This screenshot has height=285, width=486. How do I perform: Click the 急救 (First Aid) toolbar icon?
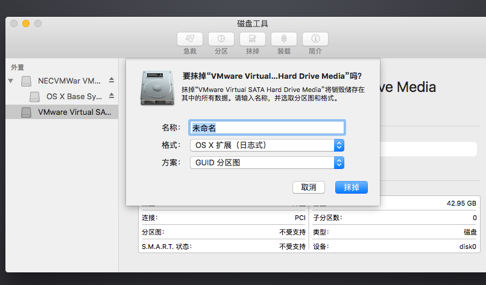190,39
